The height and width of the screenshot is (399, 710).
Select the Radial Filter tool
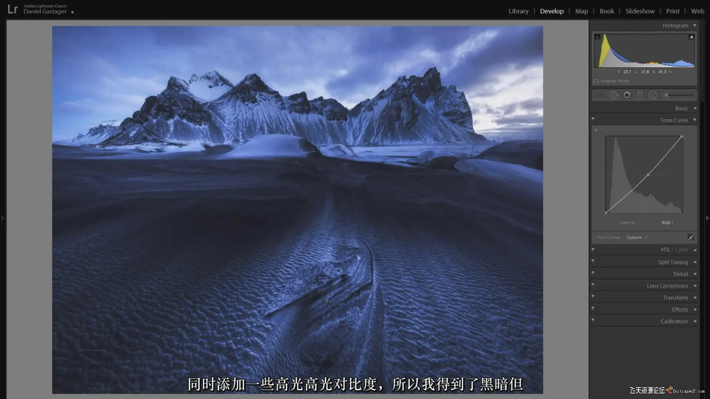tap(653, 95)
